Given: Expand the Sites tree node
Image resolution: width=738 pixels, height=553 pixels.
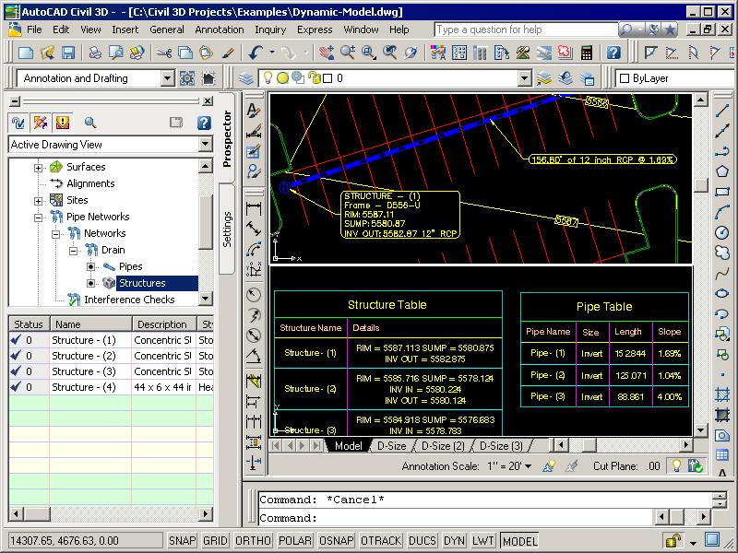Looking at the screenshot, I should point(38,201).
